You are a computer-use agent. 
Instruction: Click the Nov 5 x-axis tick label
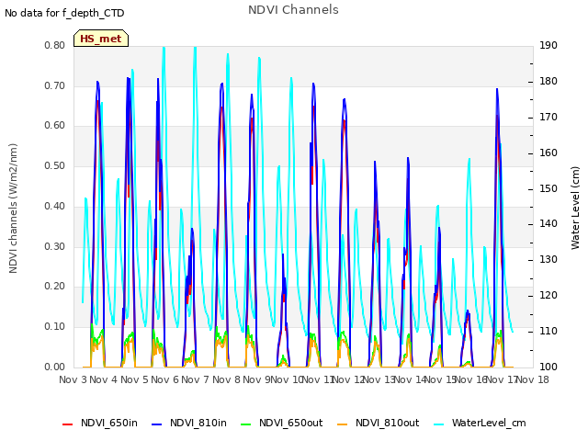pyautogui.click(x=134, y=379)
